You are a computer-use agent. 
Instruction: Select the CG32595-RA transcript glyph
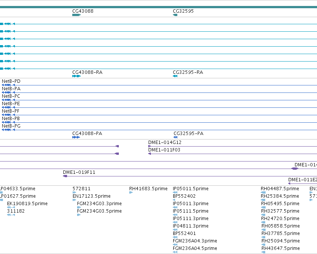pyautogui.click(x=175, y=76)
